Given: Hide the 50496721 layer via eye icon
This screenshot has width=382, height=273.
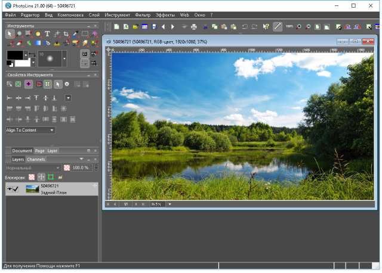Looking at the screenshot, I should [10, 189].
